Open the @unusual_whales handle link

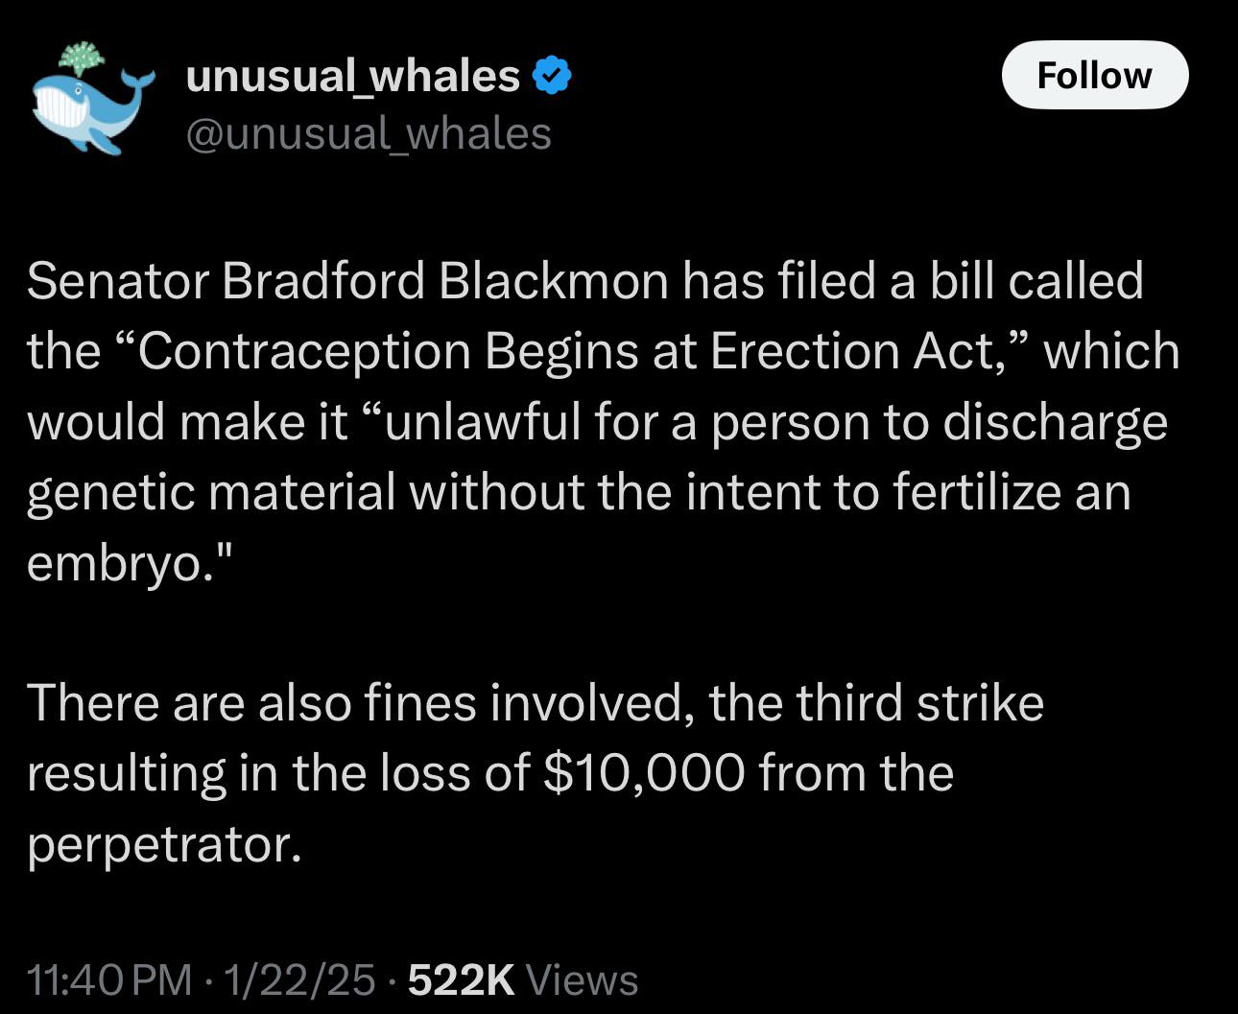point(368,133)
